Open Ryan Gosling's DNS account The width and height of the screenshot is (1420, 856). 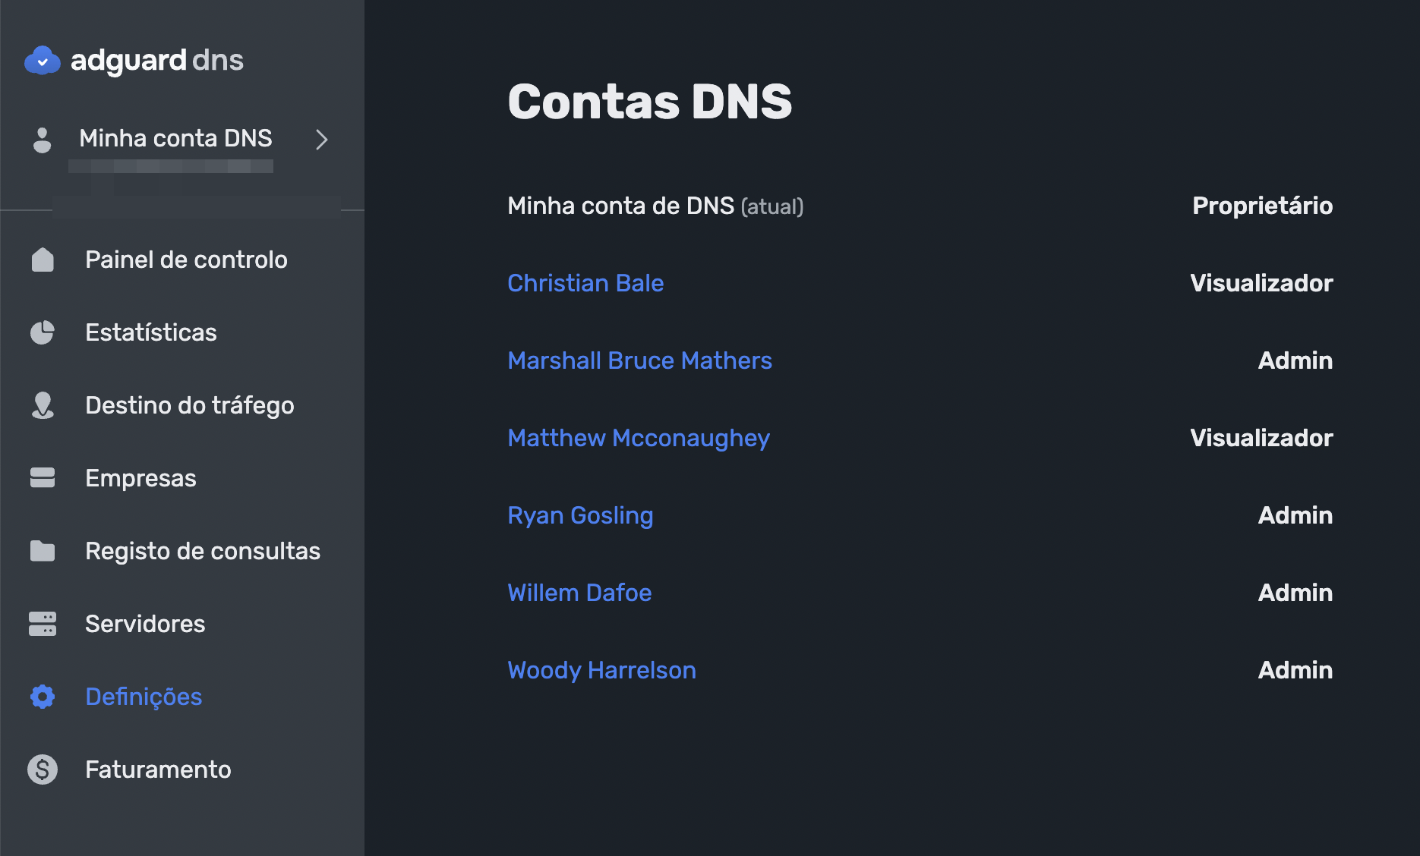click(580, 515)
